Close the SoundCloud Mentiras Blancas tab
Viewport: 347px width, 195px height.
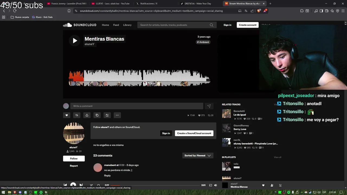(264, 4)
